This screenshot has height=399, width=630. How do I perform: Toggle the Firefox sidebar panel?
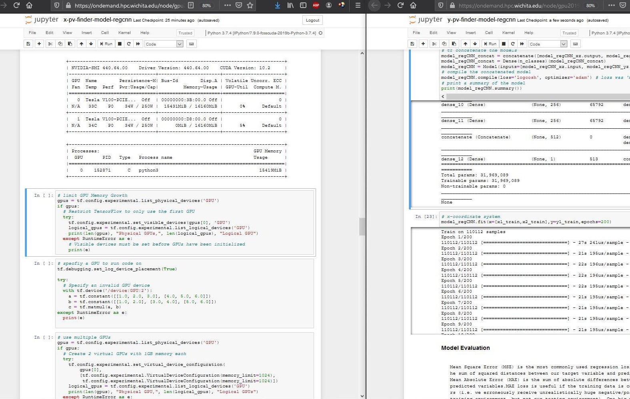(303, 5)
